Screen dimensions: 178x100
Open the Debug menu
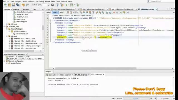click(42, 1)
